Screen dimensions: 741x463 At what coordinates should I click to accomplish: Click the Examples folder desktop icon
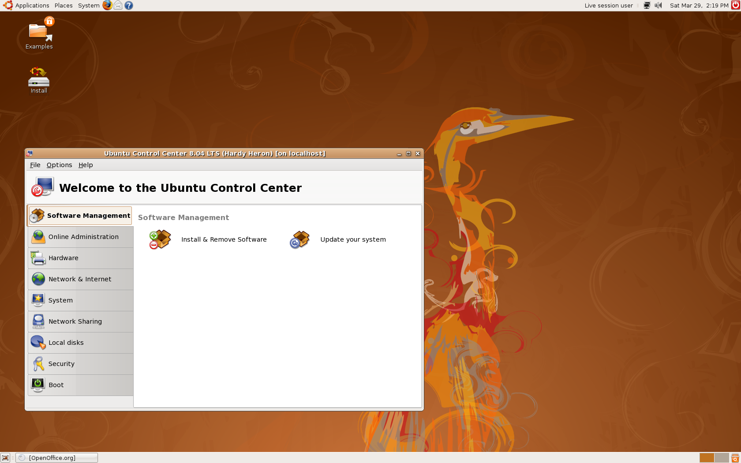[x=39, y=34]
